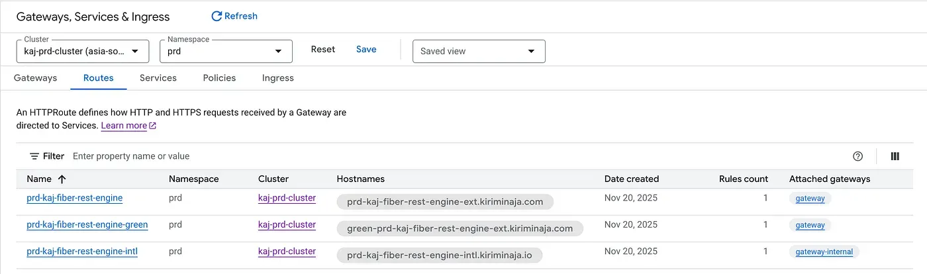This screenshot has width=927, height=274.
Task: Open the prd-kaj-fiber-rest-engine-intl route link
Action: click(x=82, y=251)
